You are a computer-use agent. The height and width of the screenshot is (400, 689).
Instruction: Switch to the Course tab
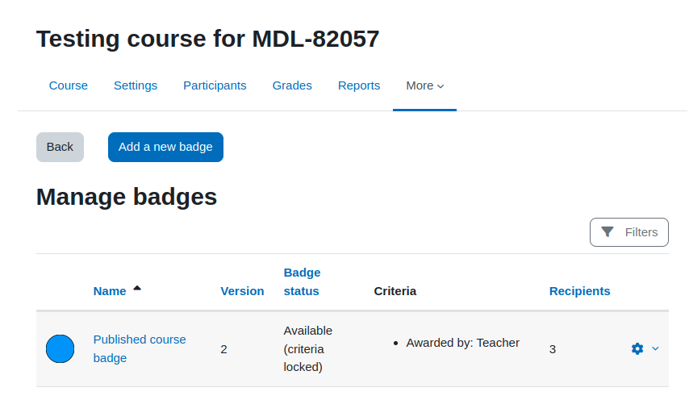coord(68,85)
